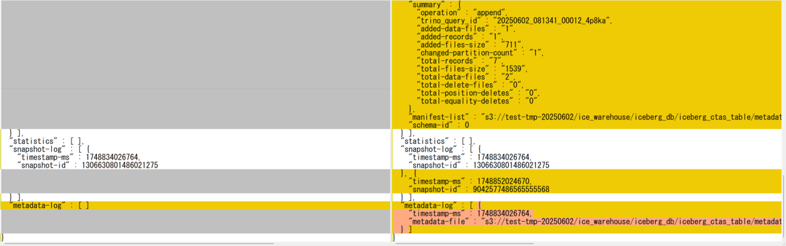The height and width of the screenshot is (246, 786).
Task: Click snapshot-id 1306630801486021275 in the left pane
Action: [88, 165]
